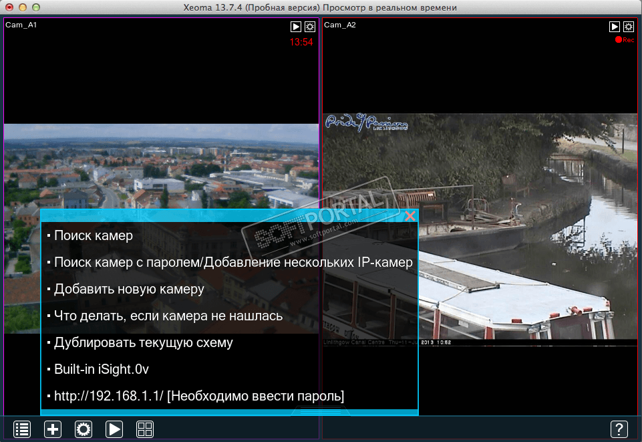The width and height of the screenshot is (642, 442).
Task: Select 'Поиск камер с паролем/Добавление нескольких IP-камер'
Action: (233, 262)
